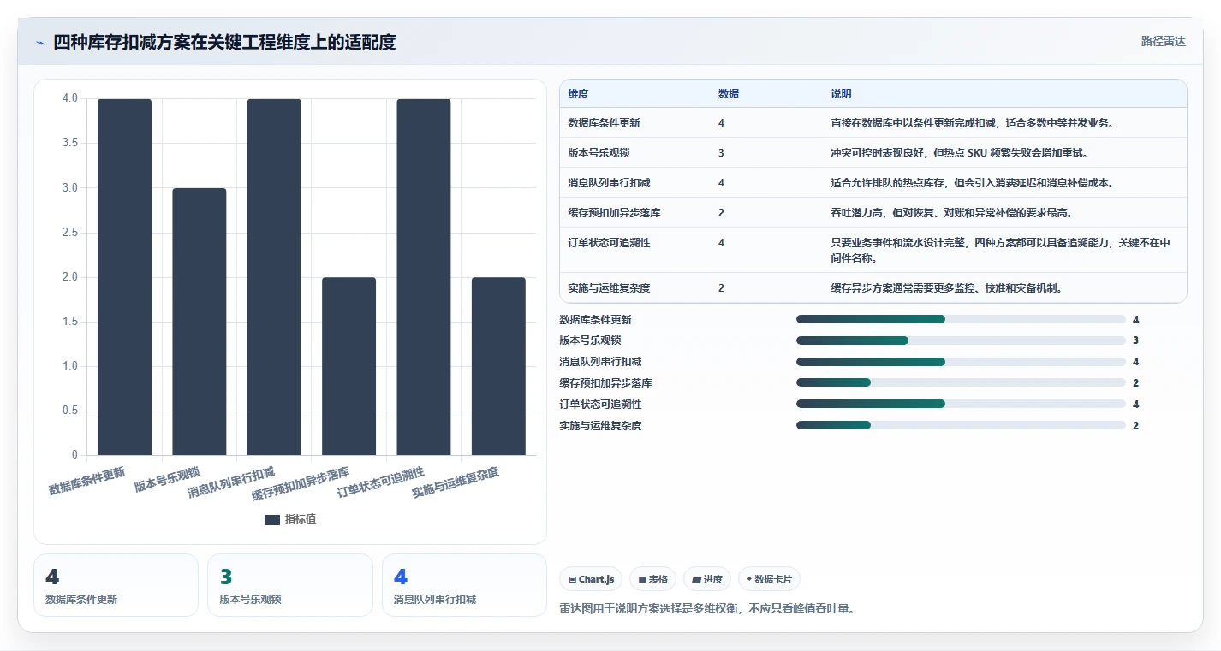Click the 2.5 tick on the y-axis

pyautogui.click(x=70, y=232)
